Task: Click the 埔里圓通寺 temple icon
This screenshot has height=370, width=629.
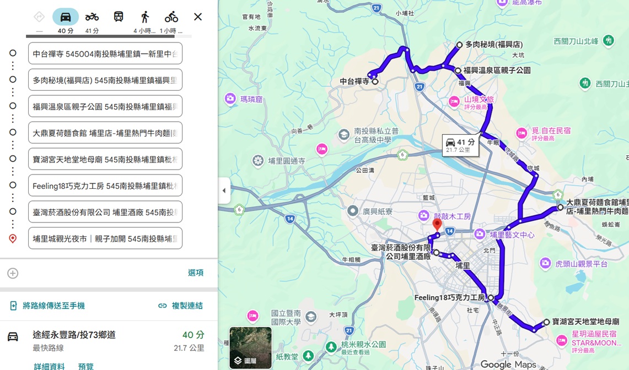Action: point(258,161)
